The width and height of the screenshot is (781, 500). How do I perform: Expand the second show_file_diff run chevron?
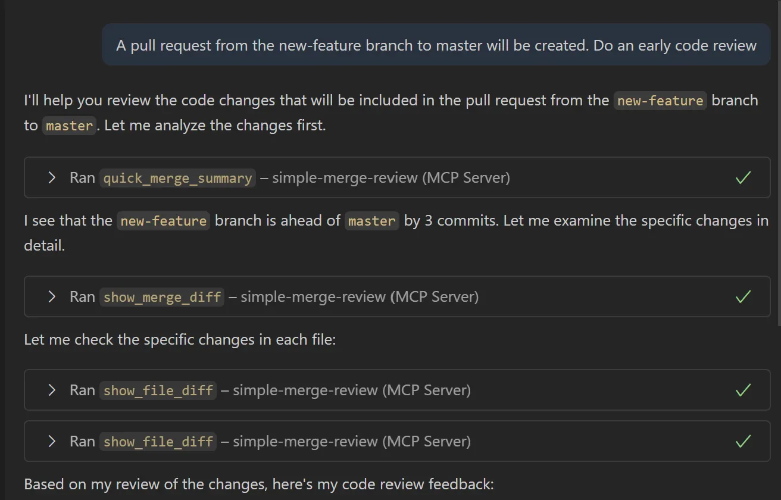click(x=52, y=441)
